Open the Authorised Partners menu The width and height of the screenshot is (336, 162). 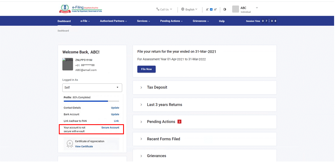pos(113,21)
